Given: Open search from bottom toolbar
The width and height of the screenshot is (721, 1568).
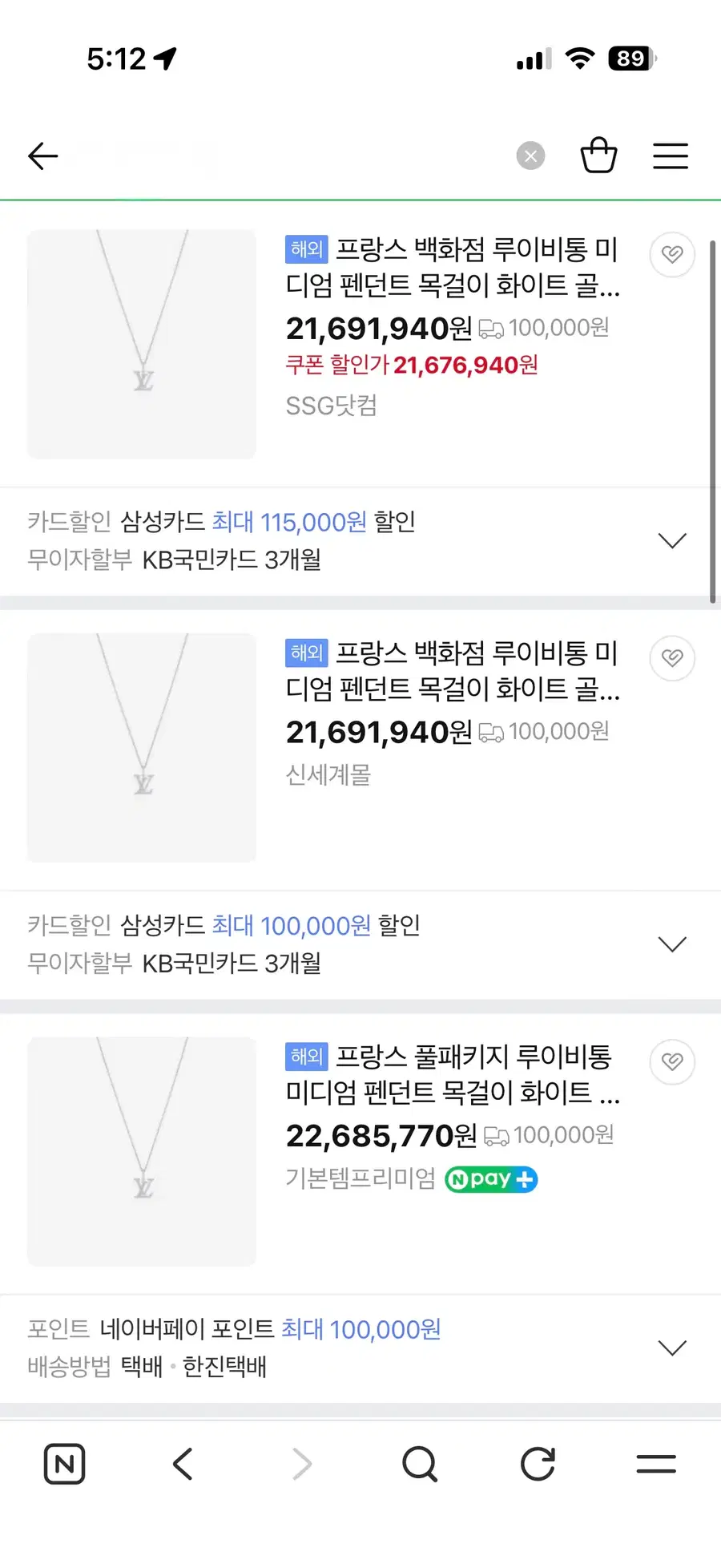Looking at the screenshot, I should (x=420, y=1464).
